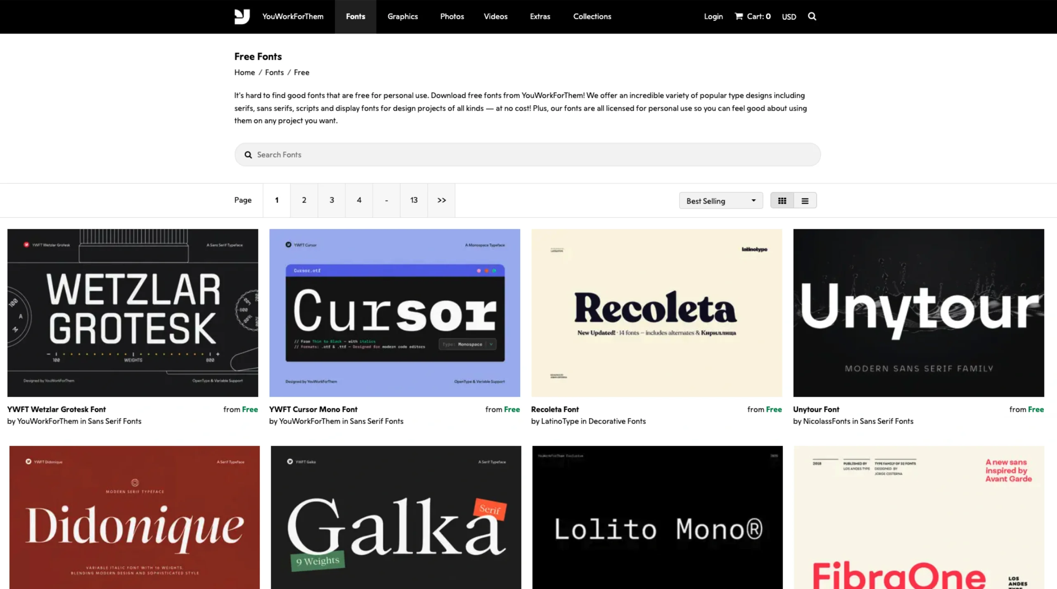This screenshot has width=1057, height=589.
Task: Expand more pages with the >> control
Action: pyautogui.click(x=441, y=200)
